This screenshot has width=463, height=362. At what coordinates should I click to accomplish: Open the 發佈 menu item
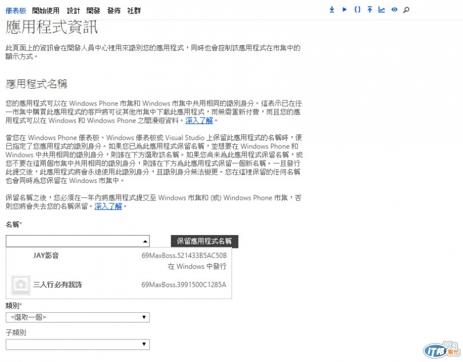pos(113,11)
